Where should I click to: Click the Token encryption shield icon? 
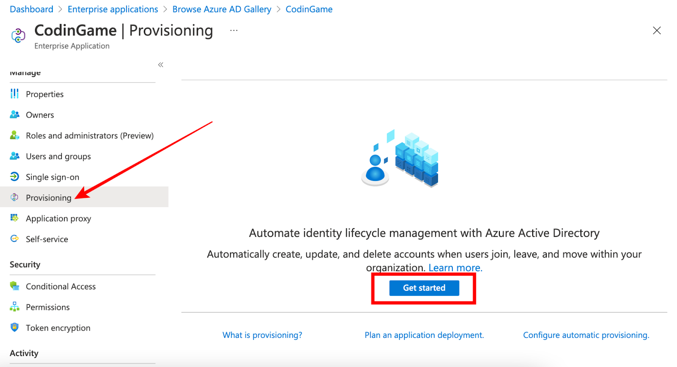pyautogui.click(x=14, y=327)
